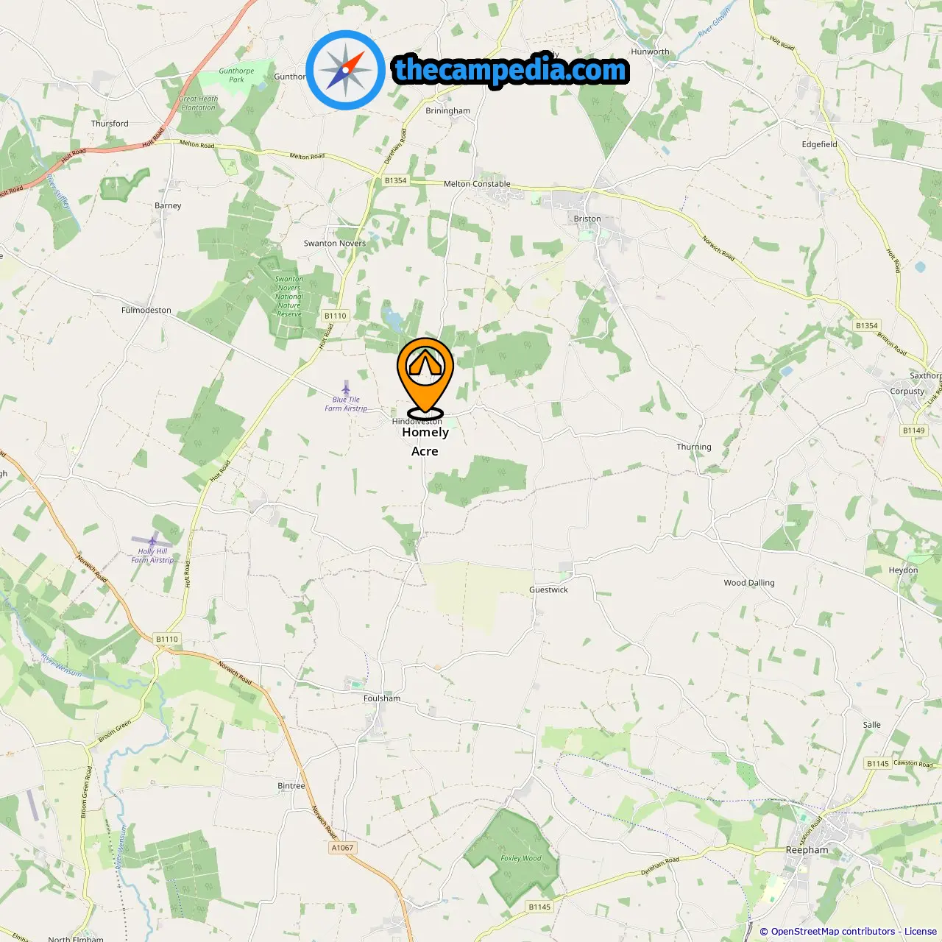Click the B1110 road shield near Swanton Novers
This screenshot has height=942, width=942.
(x=336, y=316)
